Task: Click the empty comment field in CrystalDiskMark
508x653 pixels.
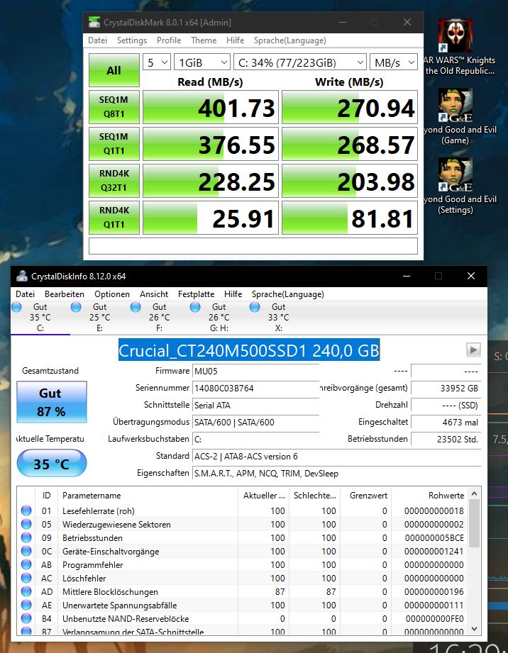Action: [x=253, y=246]
